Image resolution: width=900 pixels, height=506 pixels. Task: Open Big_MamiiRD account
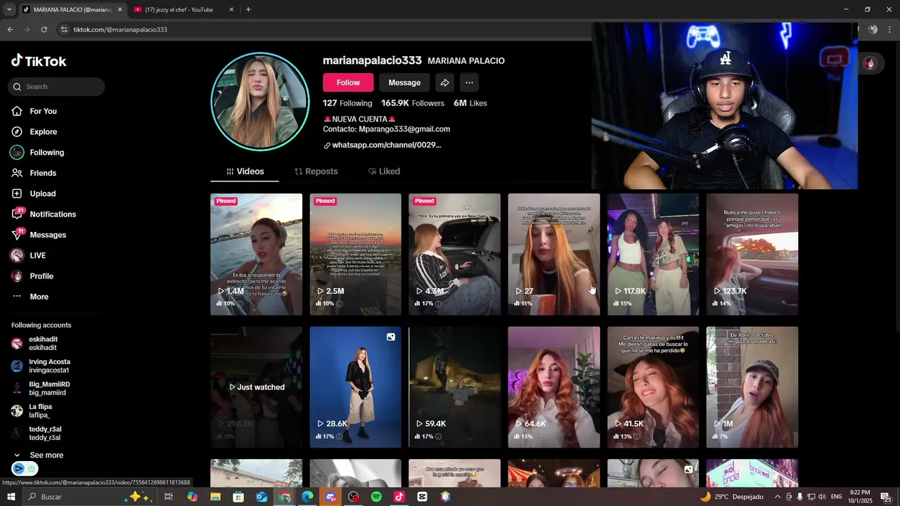click(42, 389)
